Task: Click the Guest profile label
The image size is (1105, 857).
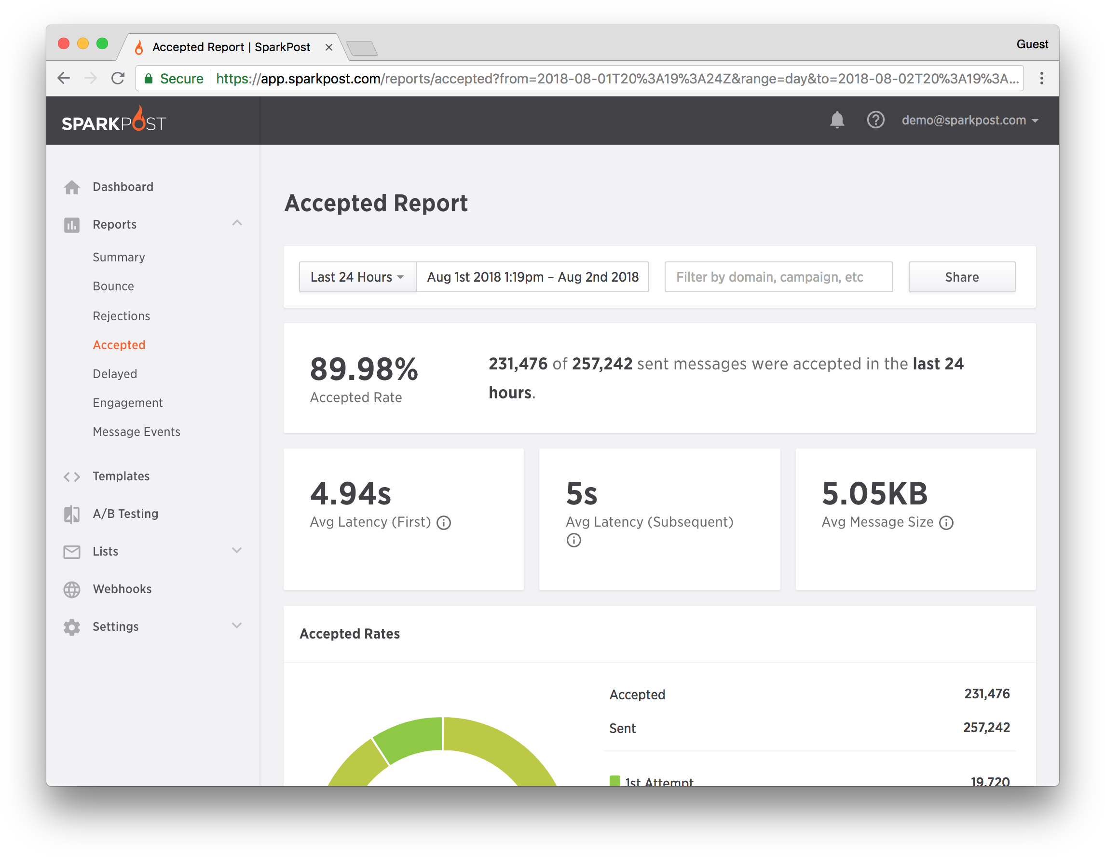Action: click(x=1032, y=44)
